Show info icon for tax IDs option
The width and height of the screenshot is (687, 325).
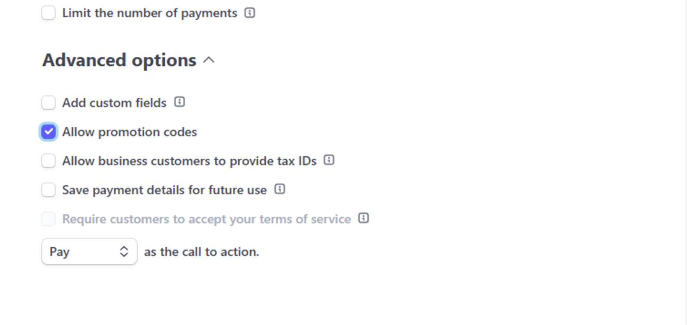[329, 160]
